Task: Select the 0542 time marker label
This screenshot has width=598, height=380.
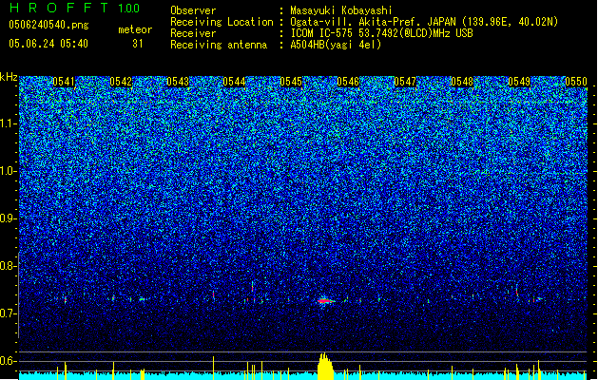Action: point(121,82)
